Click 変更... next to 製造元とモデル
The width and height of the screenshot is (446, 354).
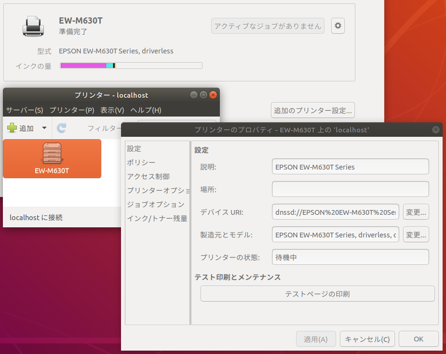coord(416,235)
